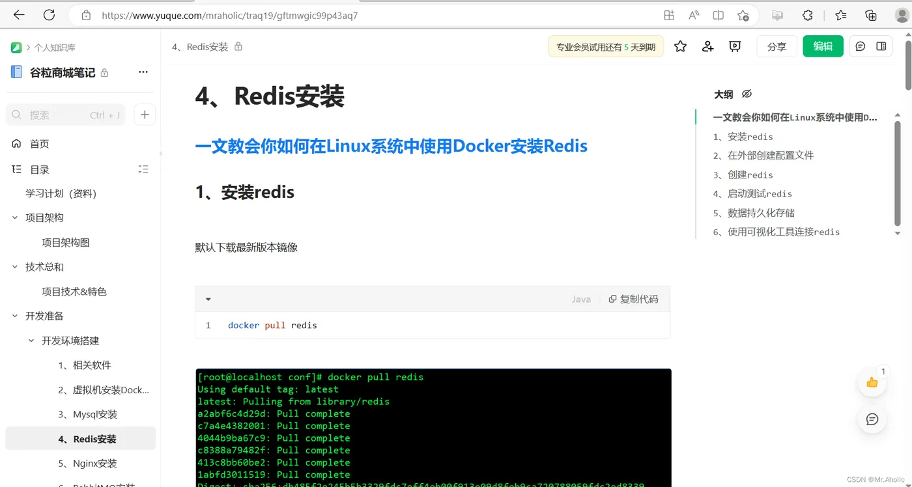Jump to outline item 1、安装redis
912x487 pixels.
(x=743, y=137)
